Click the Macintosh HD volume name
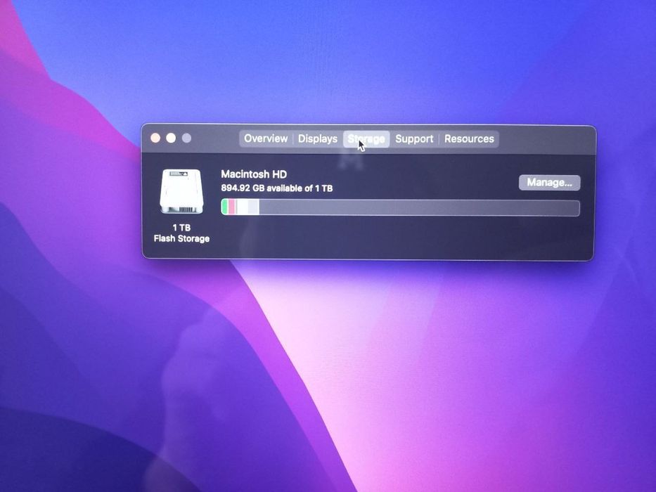The width and height of the screenshot is (656, 492). [254, 174]
